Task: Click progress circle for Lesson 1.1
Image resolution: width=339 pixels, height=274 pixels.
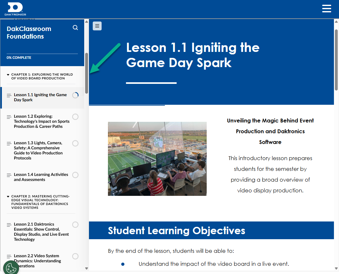Action: [x=75, y=95]
